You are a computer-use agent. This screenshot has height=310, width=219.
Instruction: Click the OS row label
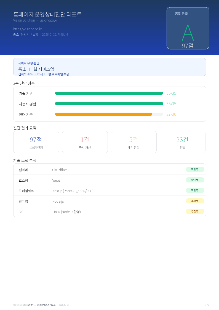(21, 212)
